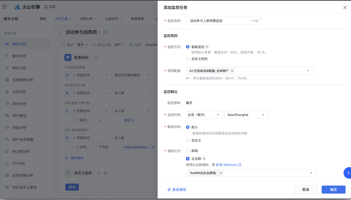Open 留存分析 in the sidebar

click(x=19, y=56)
